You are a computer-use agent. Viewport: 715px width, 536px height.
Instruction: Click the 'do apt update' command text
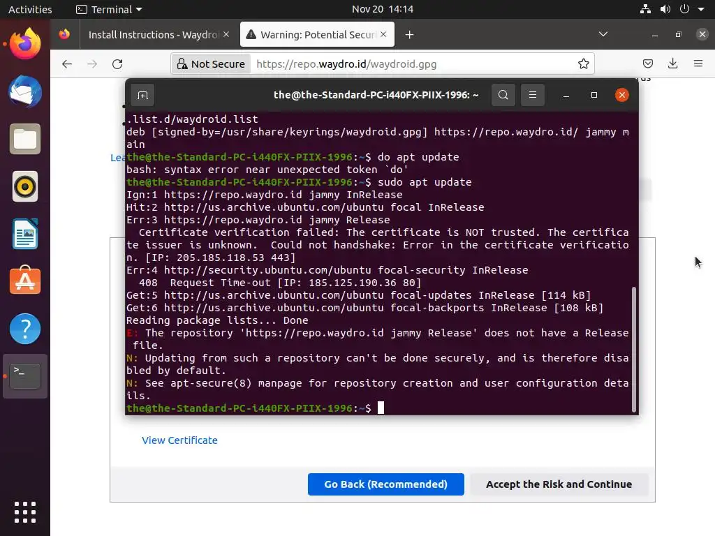tap(418, 157)
